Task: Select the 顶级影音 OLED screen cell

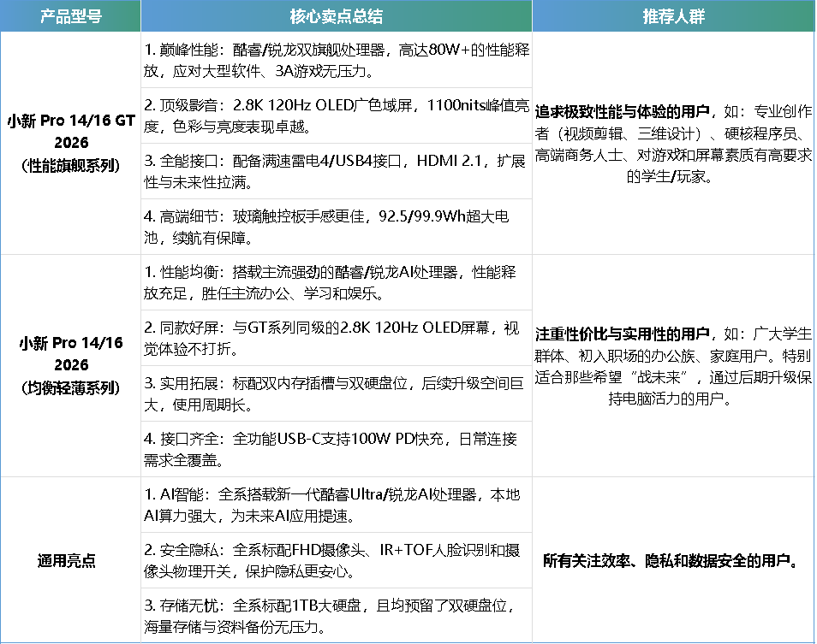Action: [336, 115]
